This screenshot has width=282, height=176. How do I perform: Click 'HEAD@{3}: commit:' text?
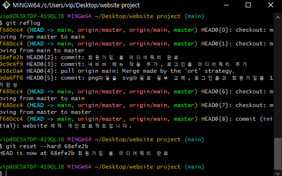[55, 64]
